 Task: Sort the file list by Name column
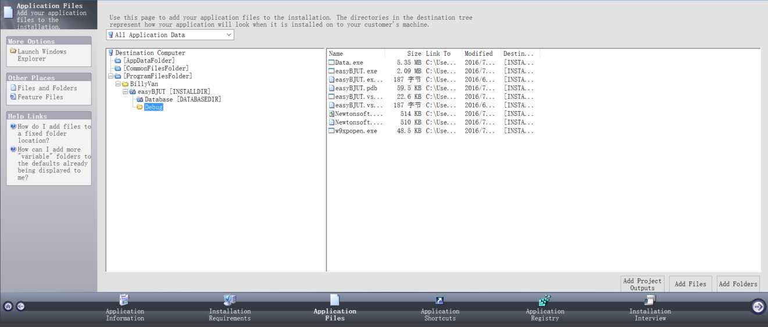point(356,54)
